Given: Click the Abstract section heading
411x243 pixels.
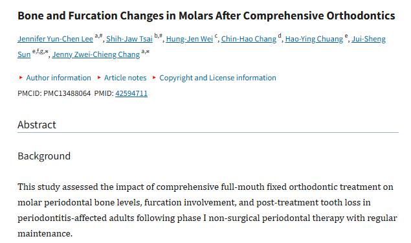Looking at the screenshot, I should point(37,124).
